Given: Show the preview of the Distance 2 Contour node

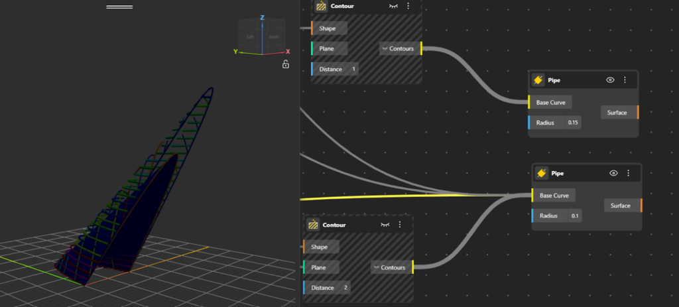Looking at the screenshot, I should tap(384, 225).
